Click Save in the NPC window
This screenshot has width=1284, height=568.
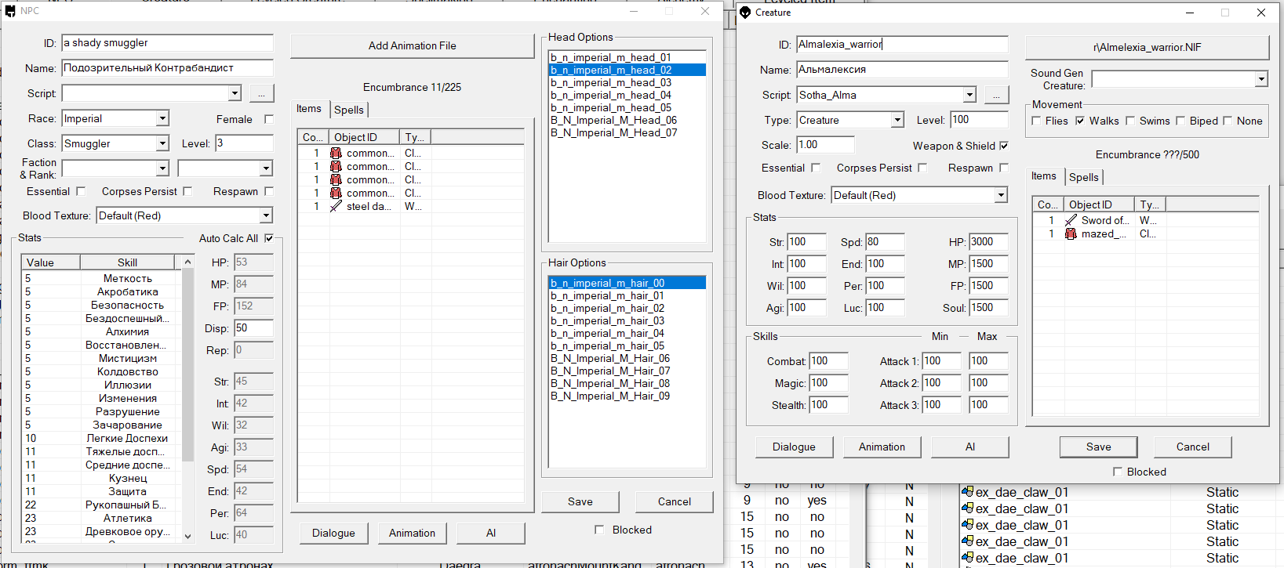(x=580, y=501)
